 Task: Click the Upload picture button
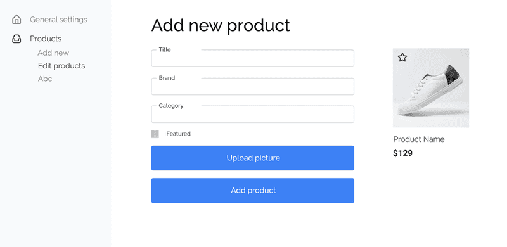point(252,158)
